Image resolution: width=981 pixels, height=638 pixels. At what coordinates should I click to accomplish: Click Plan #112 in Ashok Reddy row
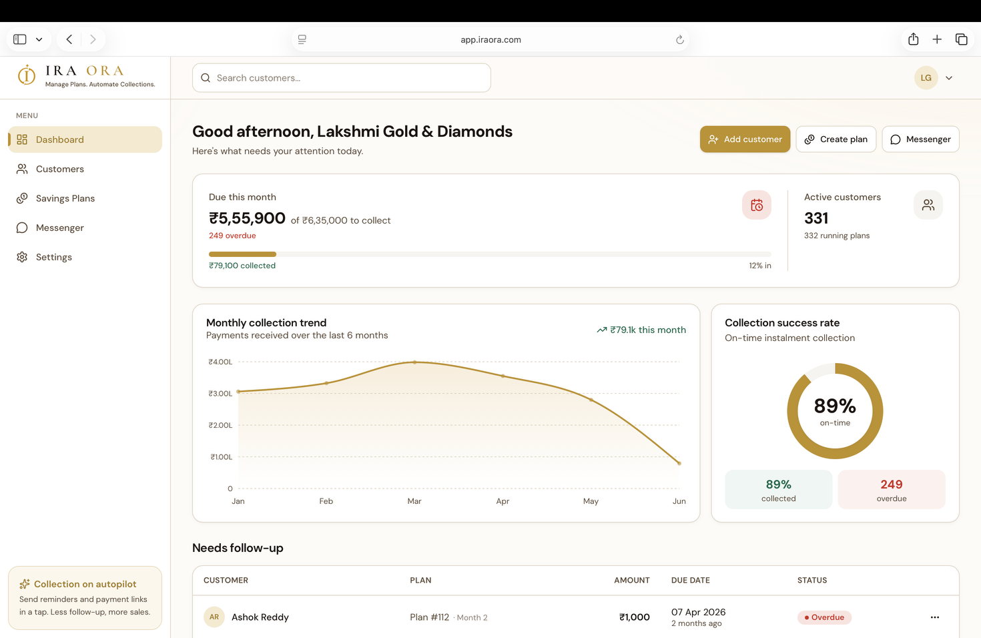click(430, 617)
